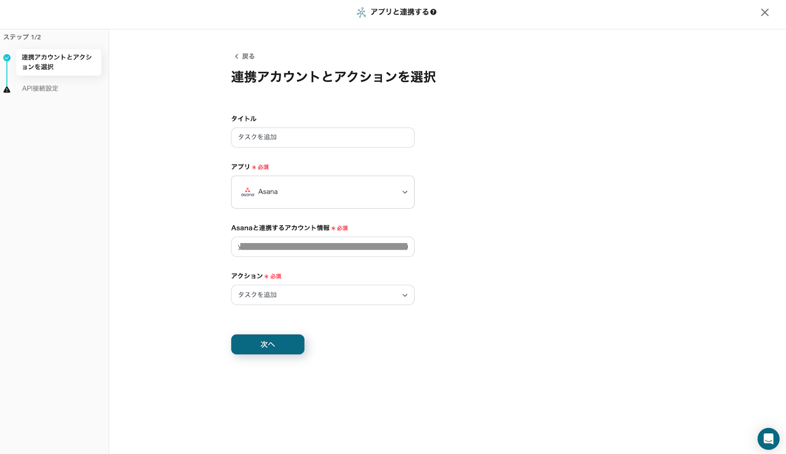The height and width of the screenshot is (454, 786).
Task: Expand the アプリ dropdown chevron
Action: point(405,192)
